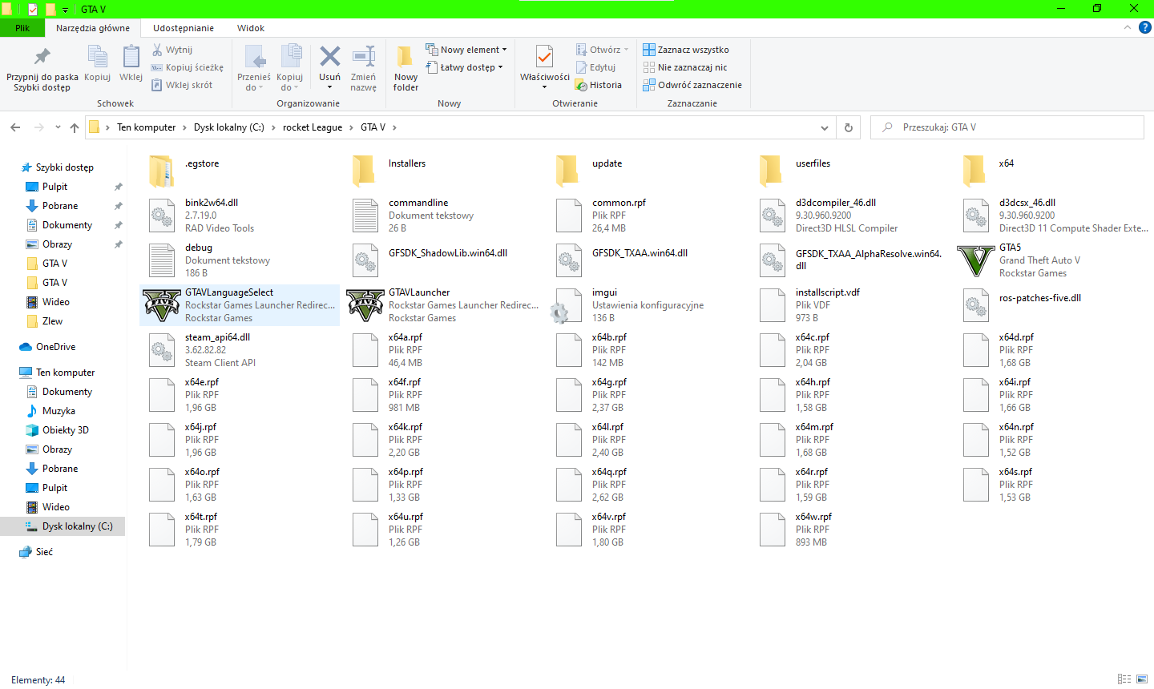The width and height of the screenshot is (1154, 689).
Task: Select Wytnij scissors in the ribbon
Action: tap(172, 50)
